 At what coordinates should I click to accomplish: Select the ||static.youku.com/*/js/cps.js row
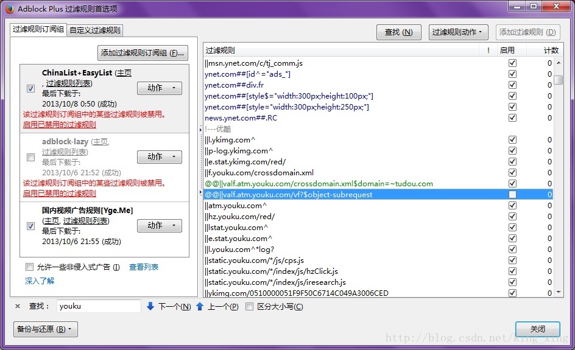(378, 260)
